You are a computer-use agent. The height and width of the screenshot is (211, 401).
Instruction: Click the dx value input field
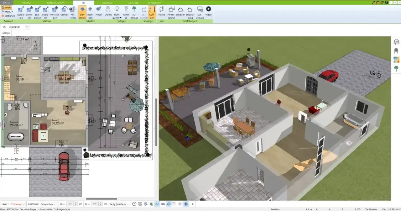[70, 204]
